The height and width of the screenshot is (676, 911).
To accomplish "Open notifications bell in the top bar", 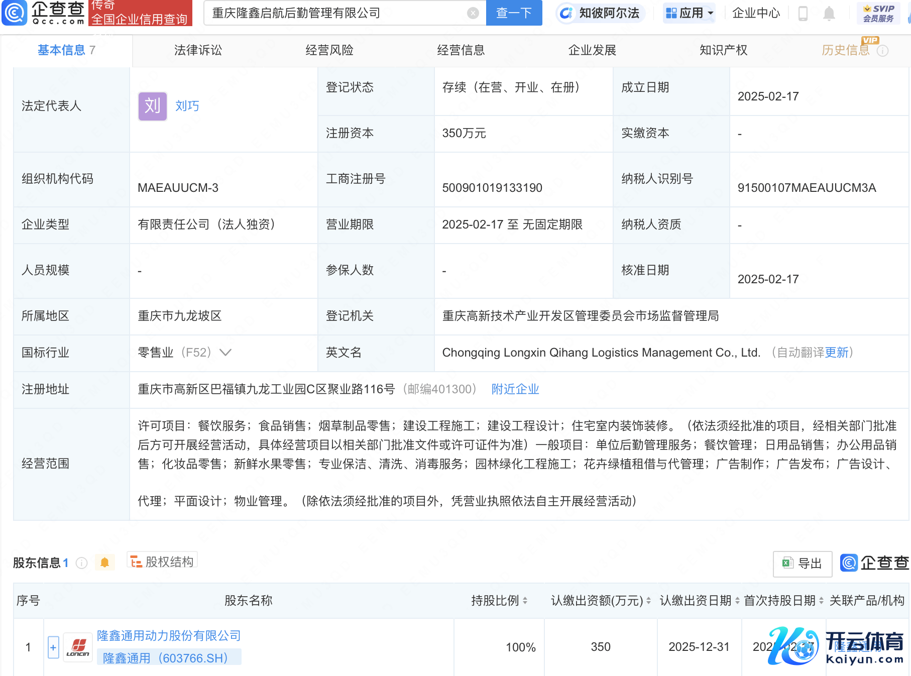I will [829, 14].
